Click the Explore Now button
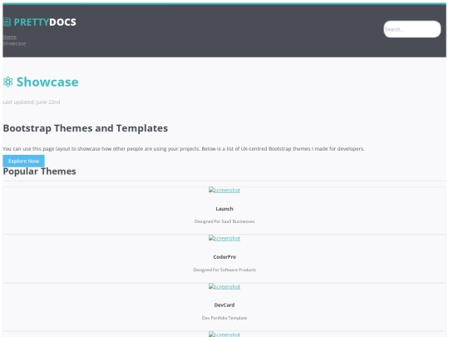This screenshot has height=337, width=449. pyautogui.click(x=24, y=161)
